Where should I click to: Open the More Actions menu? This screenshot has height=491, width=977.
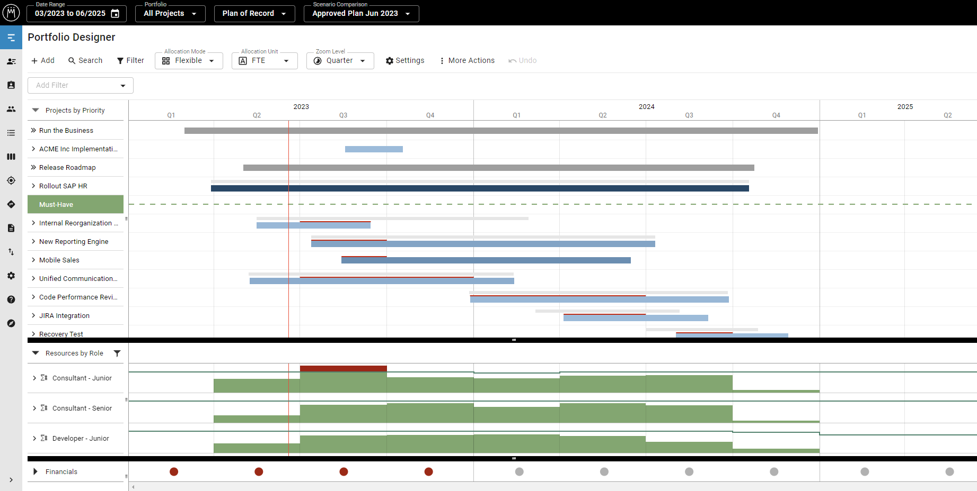[467, 61]
